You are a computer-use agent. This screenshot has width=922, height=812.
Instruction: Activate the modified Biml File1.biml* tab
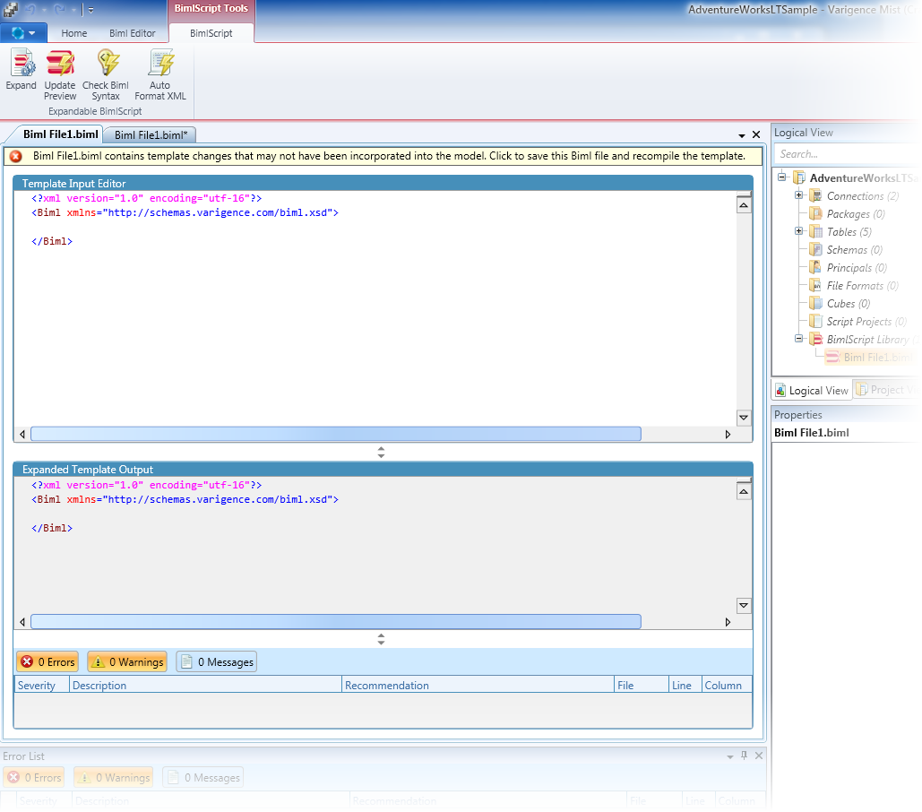[x=151, y=134]
